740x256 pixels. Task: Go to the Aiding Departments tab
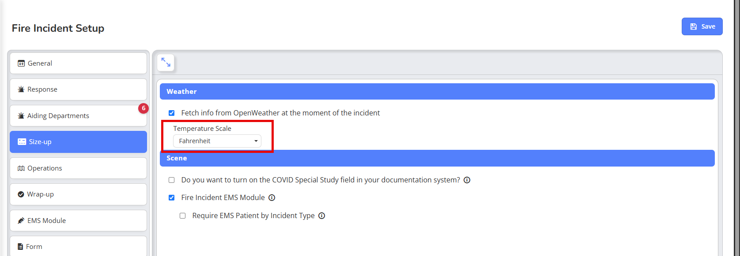78,116
